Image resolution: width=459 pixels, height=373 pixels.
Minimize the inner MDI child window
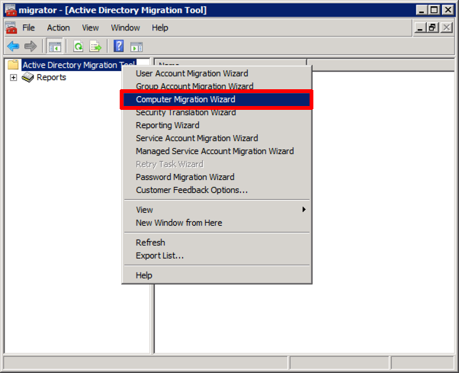point(420,27)
